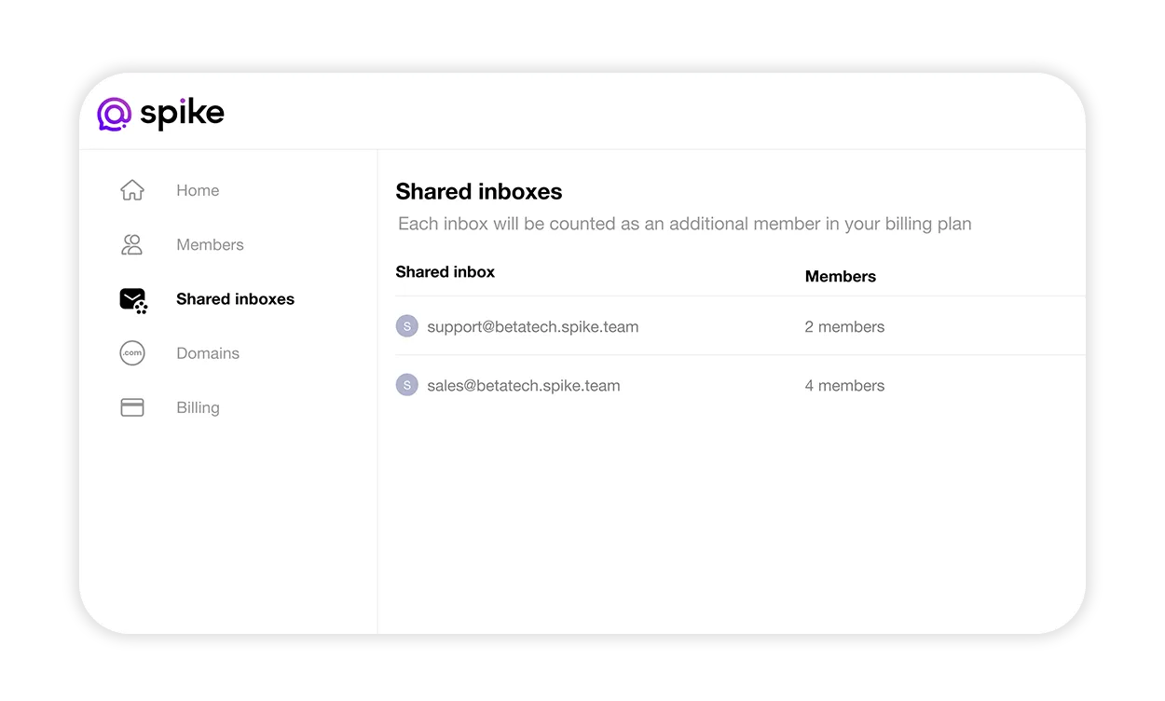Open the support@betatech.spike.team inbox address
The height and width of the screenshot is (701, 1165).
pyautogui.click(x=532, y=326)
